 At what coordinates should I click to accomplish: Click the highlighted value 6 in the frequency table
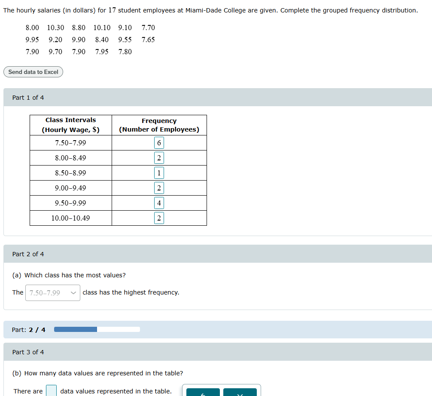click(159, 142)
